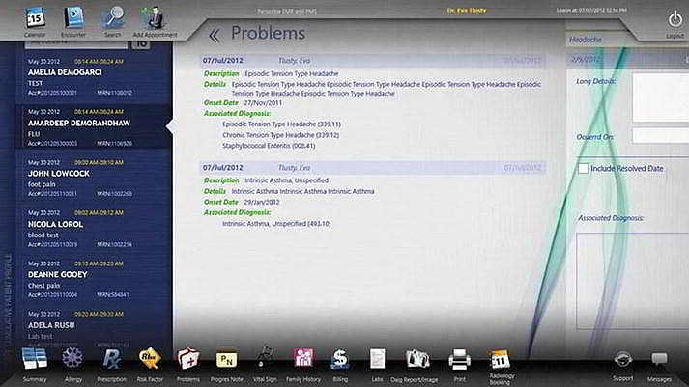Click the Add Appointment icon
The image size is (689, 387).
pos(152,17)
